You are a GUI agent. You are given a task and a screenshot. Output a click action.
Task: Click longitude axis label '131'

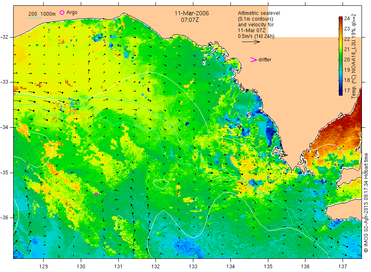click(118, 267)
